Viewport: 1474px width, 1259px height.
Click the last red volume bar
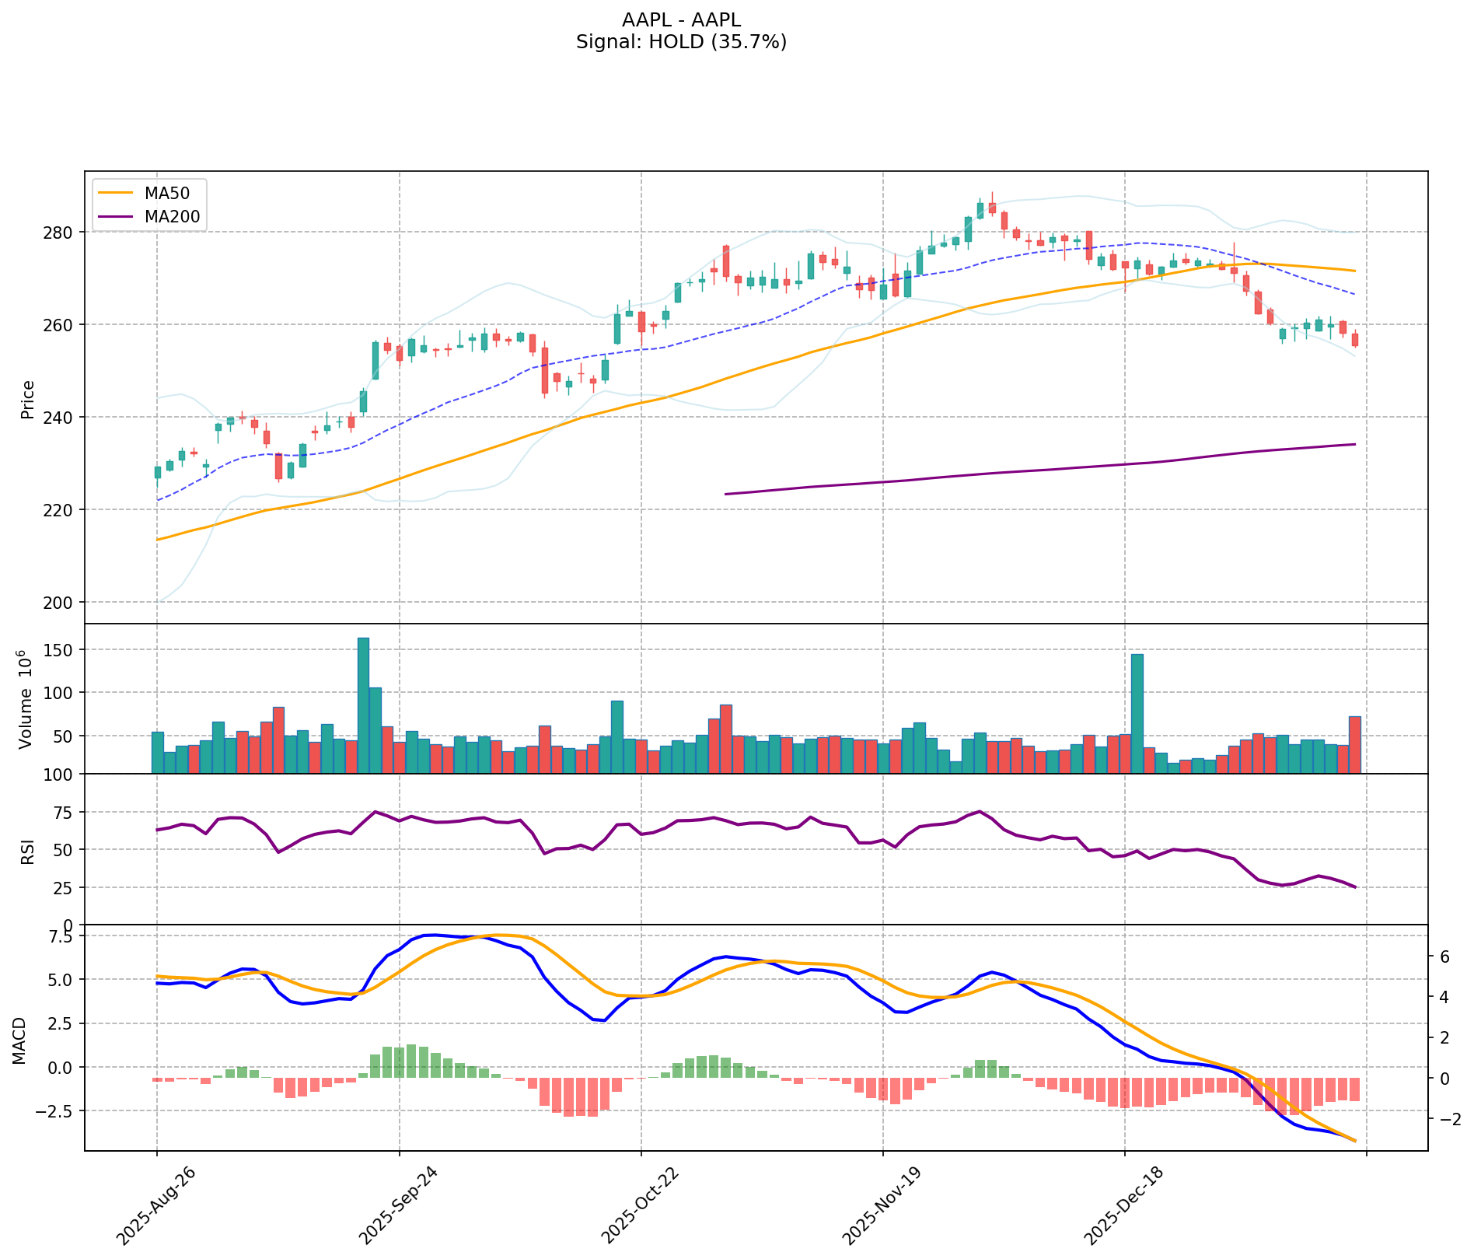click(1354, 743)
